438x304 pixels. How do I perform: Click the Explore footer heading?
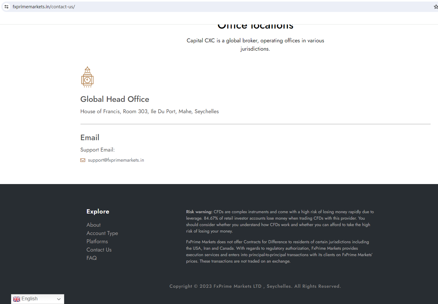pos(98,211)
